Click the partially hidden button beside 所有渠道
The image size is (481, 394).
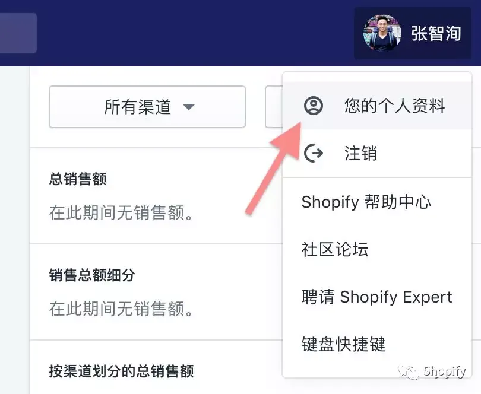click(x=274, y=107)
